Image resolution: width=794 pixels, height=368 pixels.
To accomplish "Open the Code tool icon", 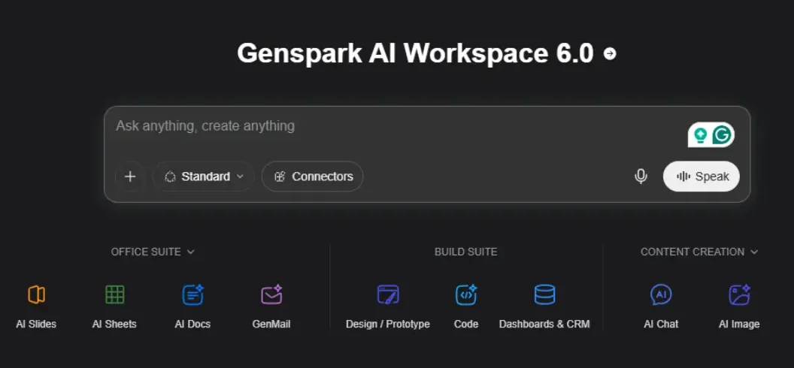I will 466,294.
